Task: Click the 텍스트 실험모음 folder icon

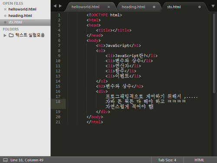Action: pos(11,35)
